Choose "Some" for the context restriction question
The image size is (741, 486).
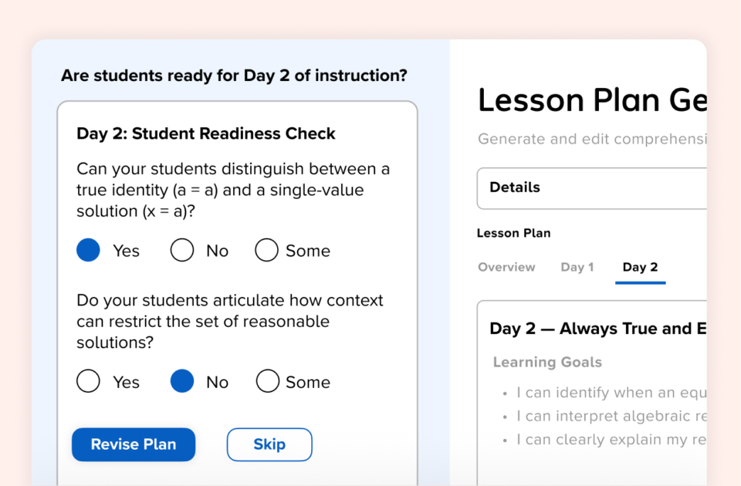(266, 381)
